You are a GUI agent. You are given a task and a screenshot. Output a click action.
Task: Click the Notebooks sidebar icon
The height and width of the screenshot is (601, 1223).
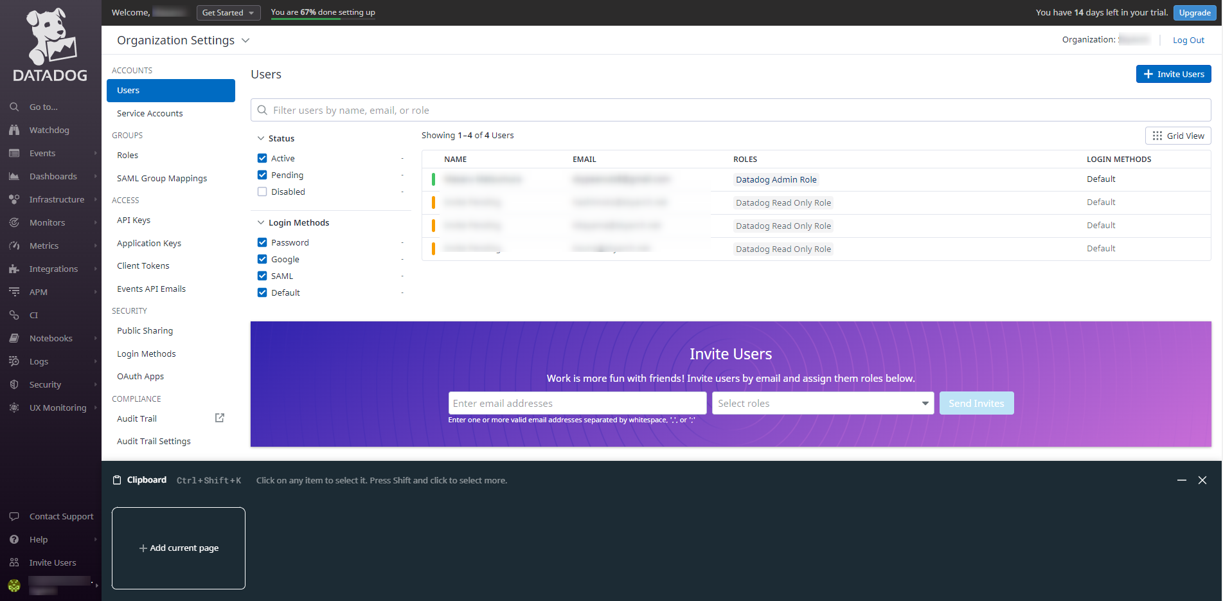tap(14, 338)
